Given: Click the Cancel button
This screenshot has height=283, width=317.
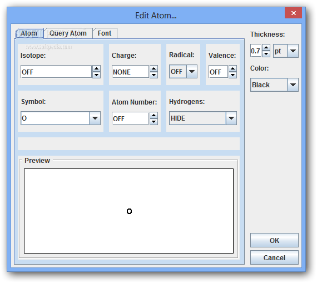Looking at the screenshot, I should pyautogui.click(x=274, y=257).
